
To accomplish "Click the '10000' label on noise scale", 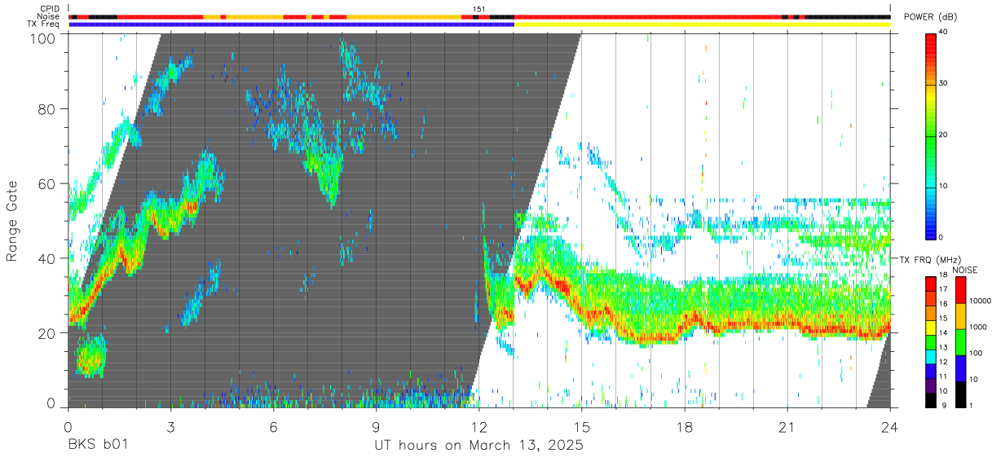I will [980, 301].
